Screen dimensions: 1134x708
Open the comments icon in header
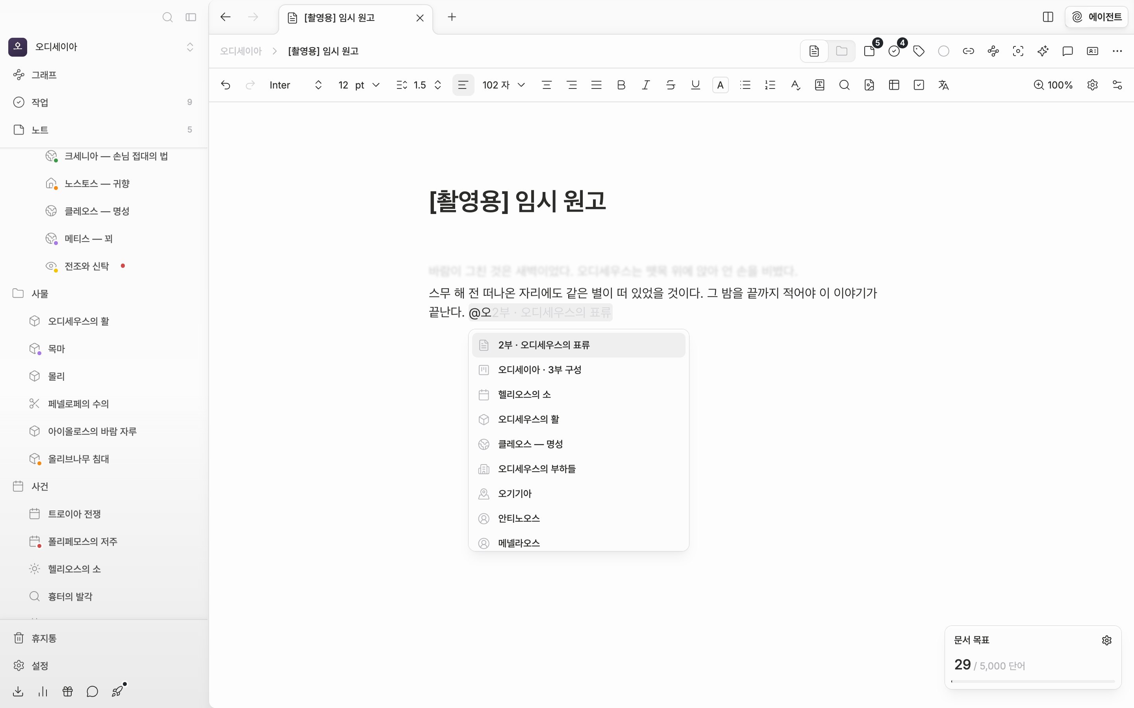click(x=1068, y=51)
